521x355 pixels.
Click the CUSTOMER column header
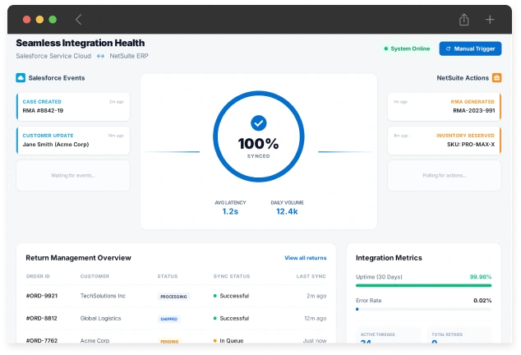click(x=95, y=276)
